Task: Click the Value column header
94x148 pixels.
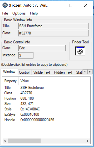Action: [25, 81]
